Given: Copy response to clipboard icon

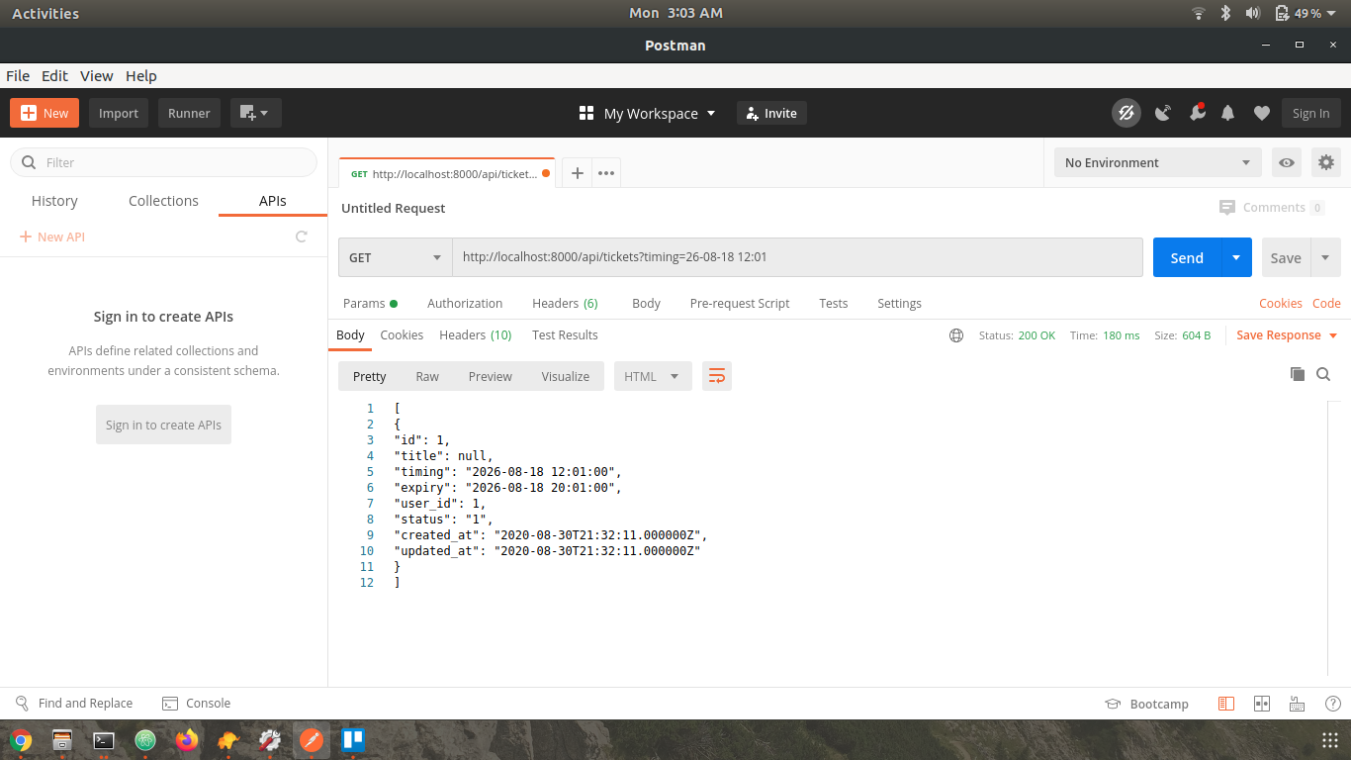Looking at the screenshot, I should point(1298,374).
